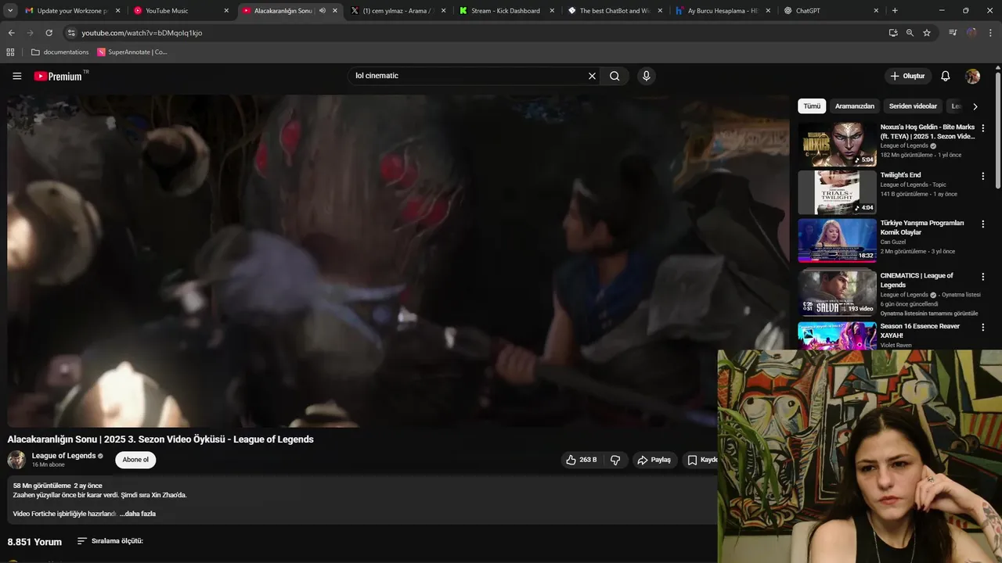This screenshot has height=563, width=1002.
Task: Click the address bar URL
Action: pyautogui.click(x=142, y=33)
